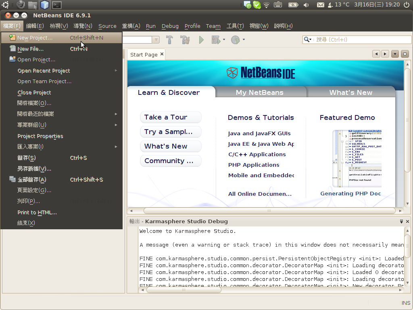Switch to the What's New tab
This screenshot has height=310, width=413.
pyautogui.click(x=351, y=92)
